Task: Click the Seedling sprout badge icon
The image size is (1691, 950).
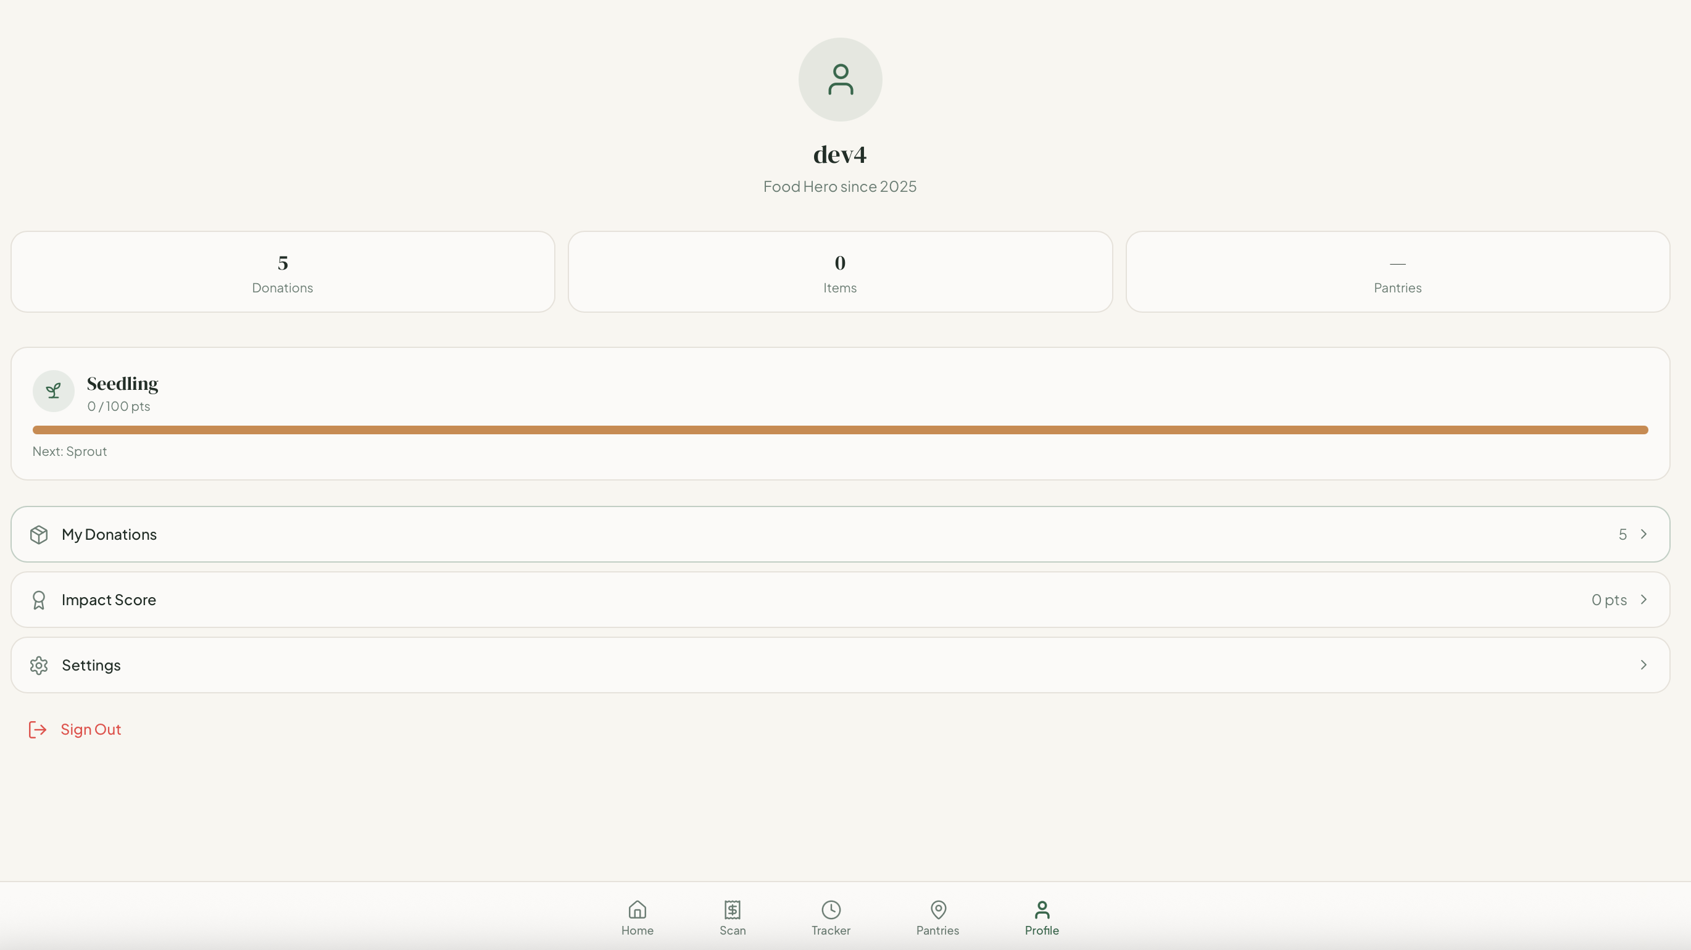Action: click(x=53, y=391)
